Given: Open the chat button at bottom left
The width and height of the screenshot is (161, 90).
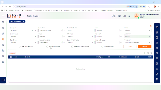Looking at the screenshot, I should click(3, 80).
